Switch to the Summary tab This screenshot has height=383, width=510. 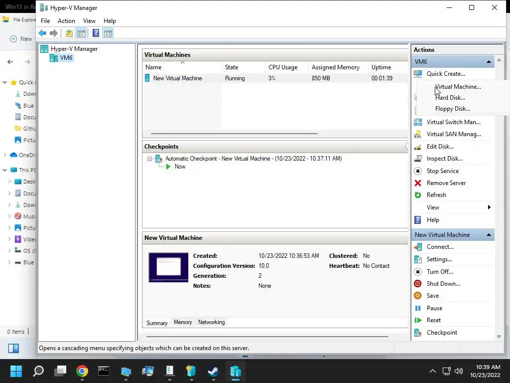(157, 323)
